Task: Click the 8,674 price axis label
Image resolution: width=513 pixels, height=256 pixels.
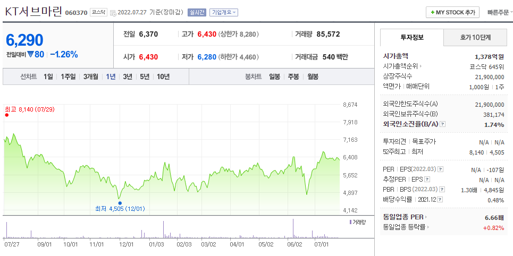Action: [x=350, y=105]
